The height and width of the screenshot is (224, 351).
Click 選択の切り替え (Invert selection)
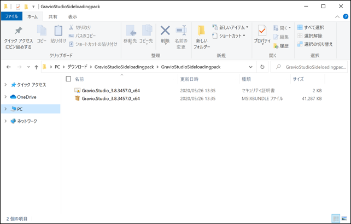coord(315,44)
